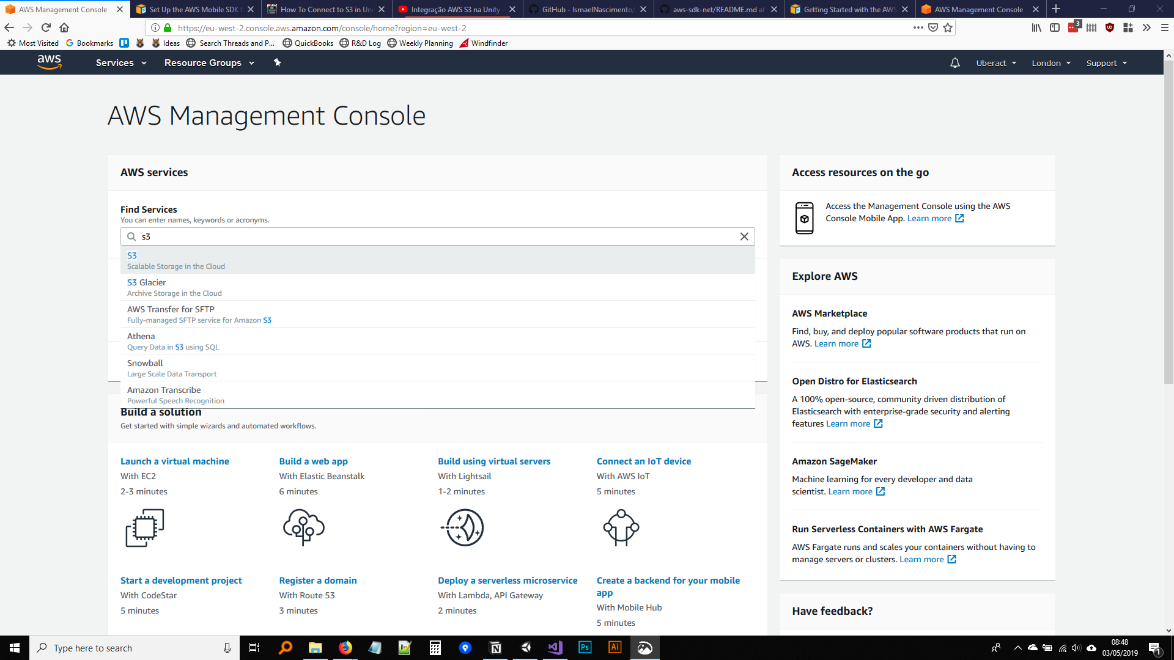Open Visual Studio from the taskbar

555,647
